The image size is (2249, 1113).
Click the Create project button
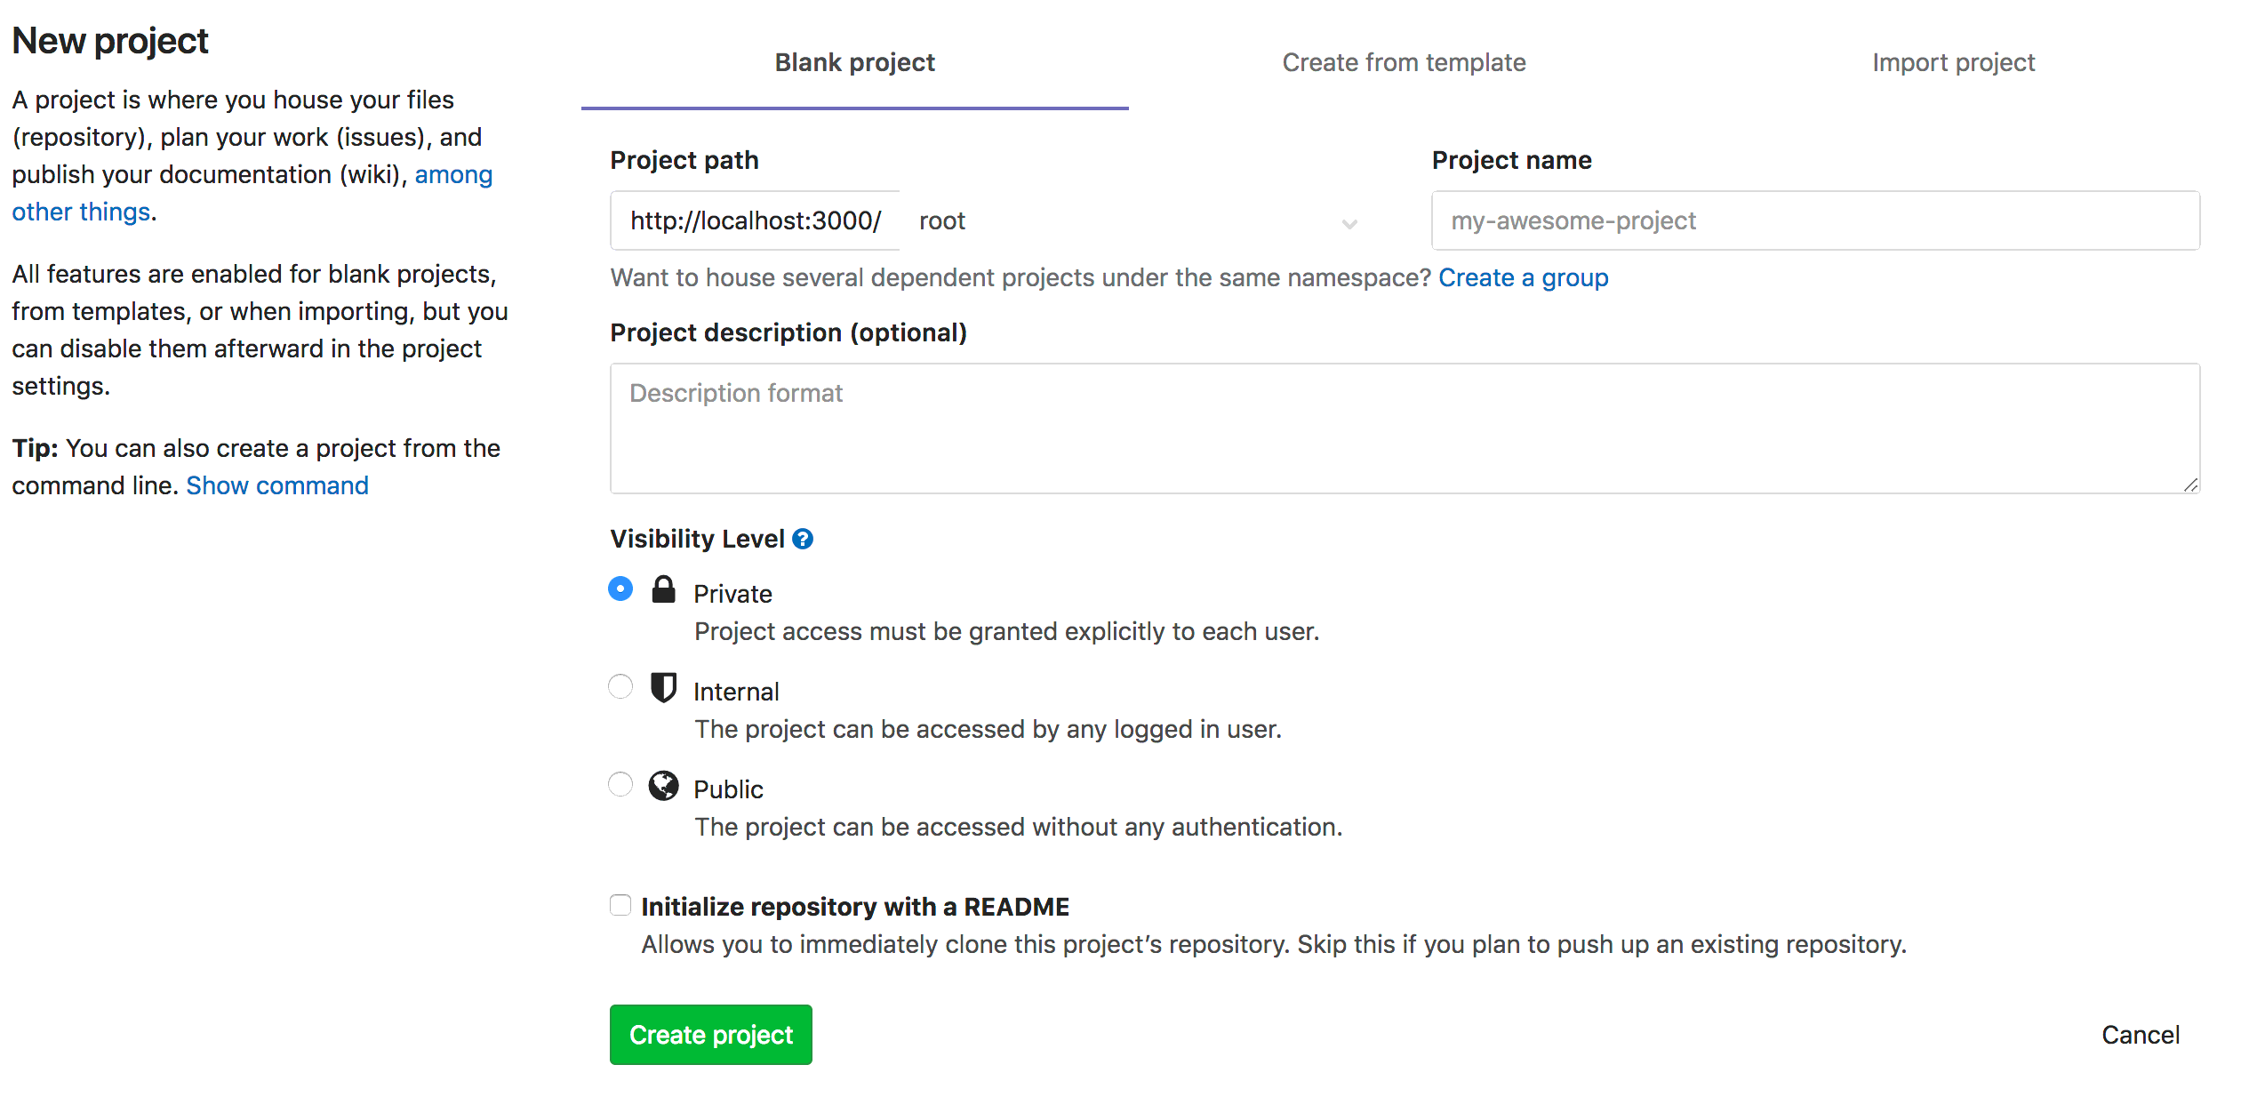point(710,1034)
